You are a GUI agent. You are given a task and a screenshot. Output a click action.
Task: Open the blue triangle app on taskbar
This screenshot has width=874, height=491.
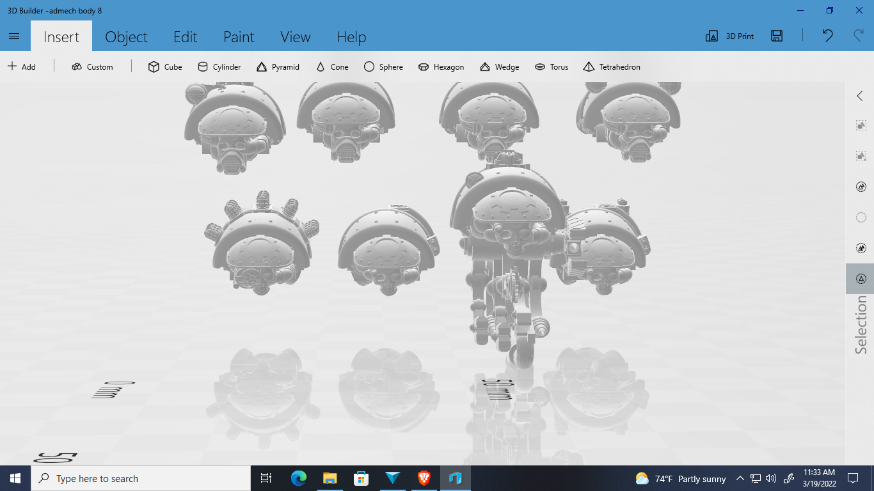392,478
